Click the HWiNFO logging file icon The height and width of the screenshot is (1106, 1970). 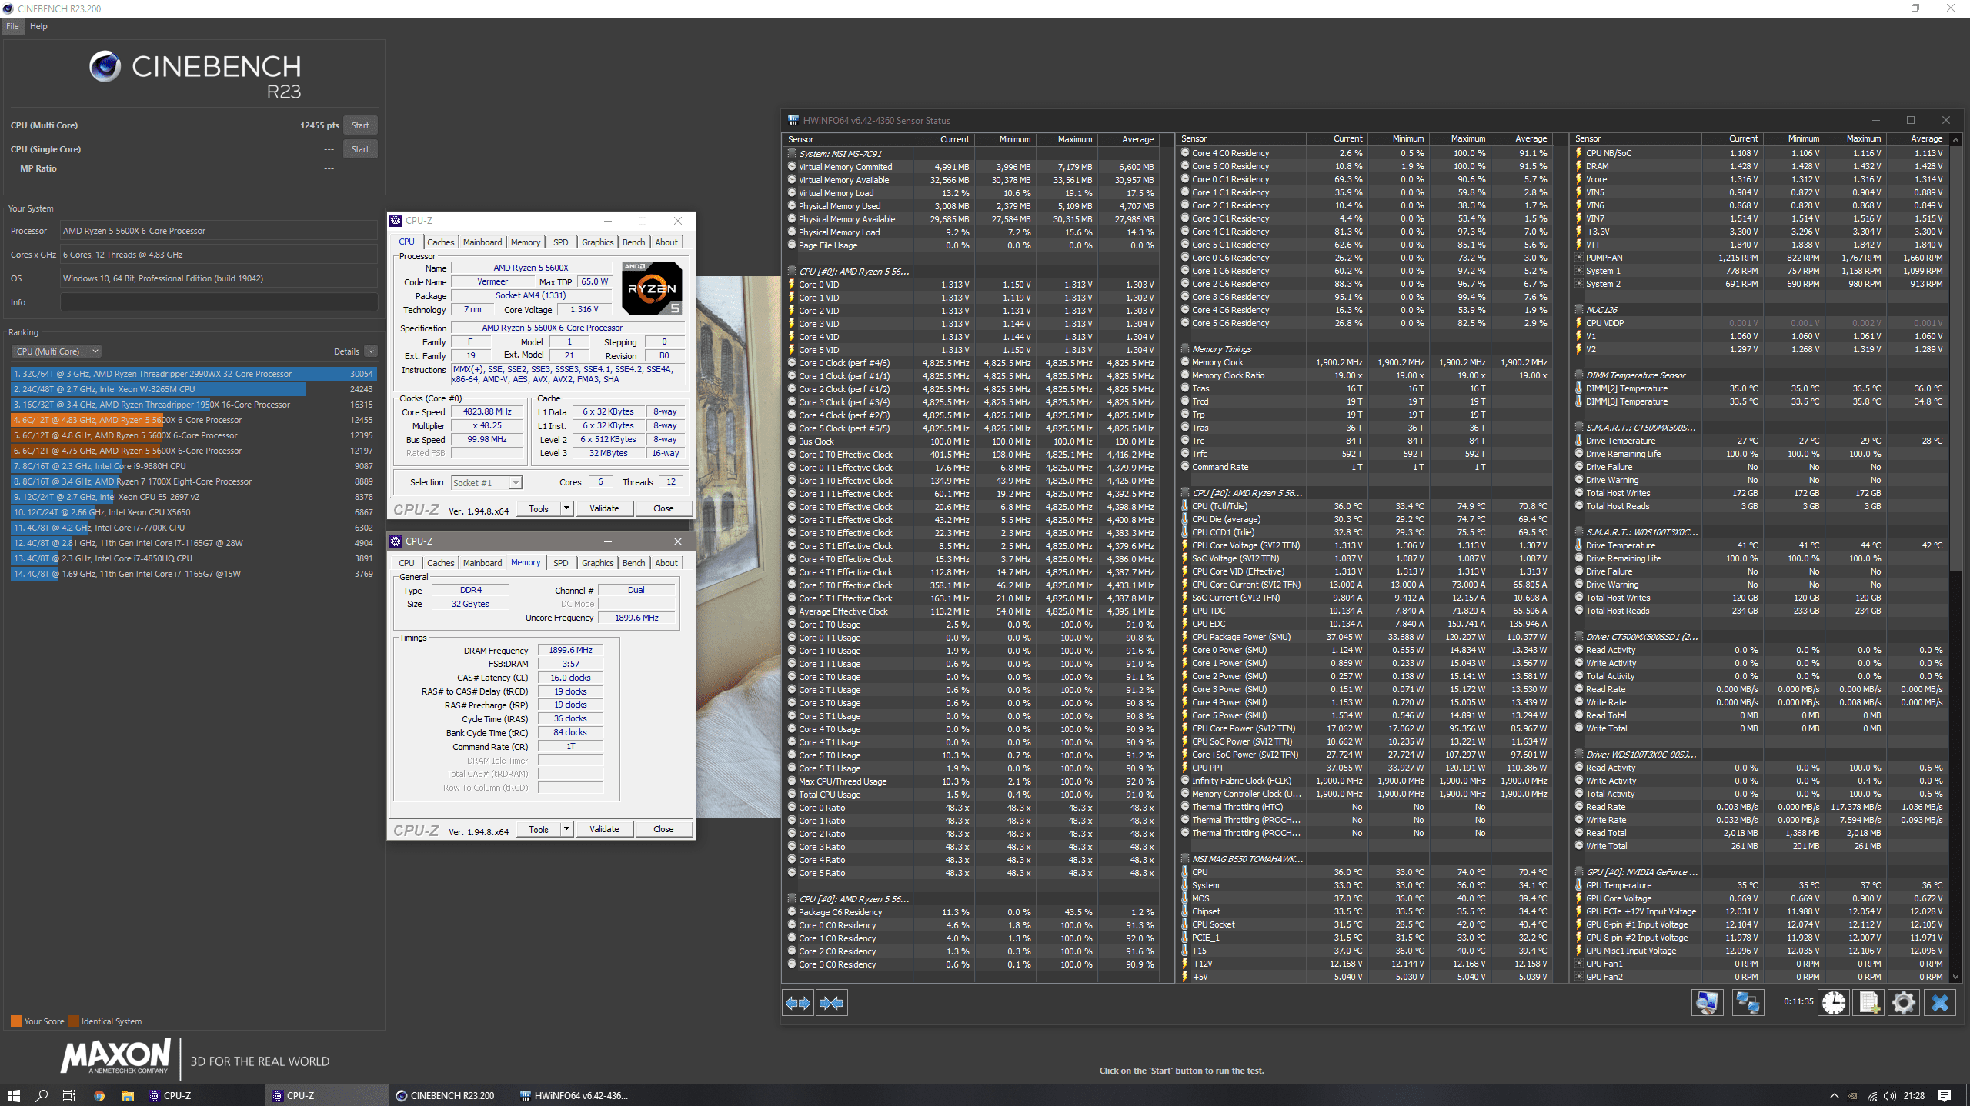(1868, 1003)
